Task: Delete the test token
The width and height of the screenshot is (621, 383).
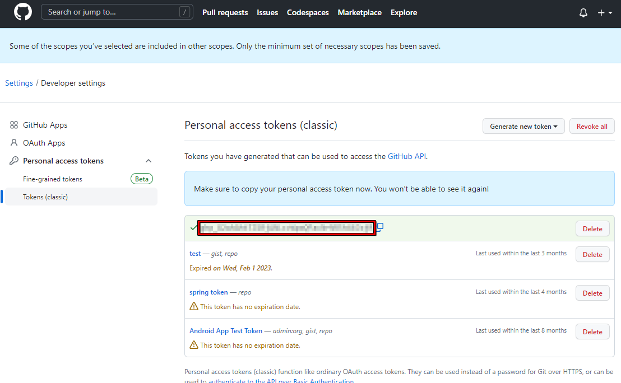Action: 592,254
